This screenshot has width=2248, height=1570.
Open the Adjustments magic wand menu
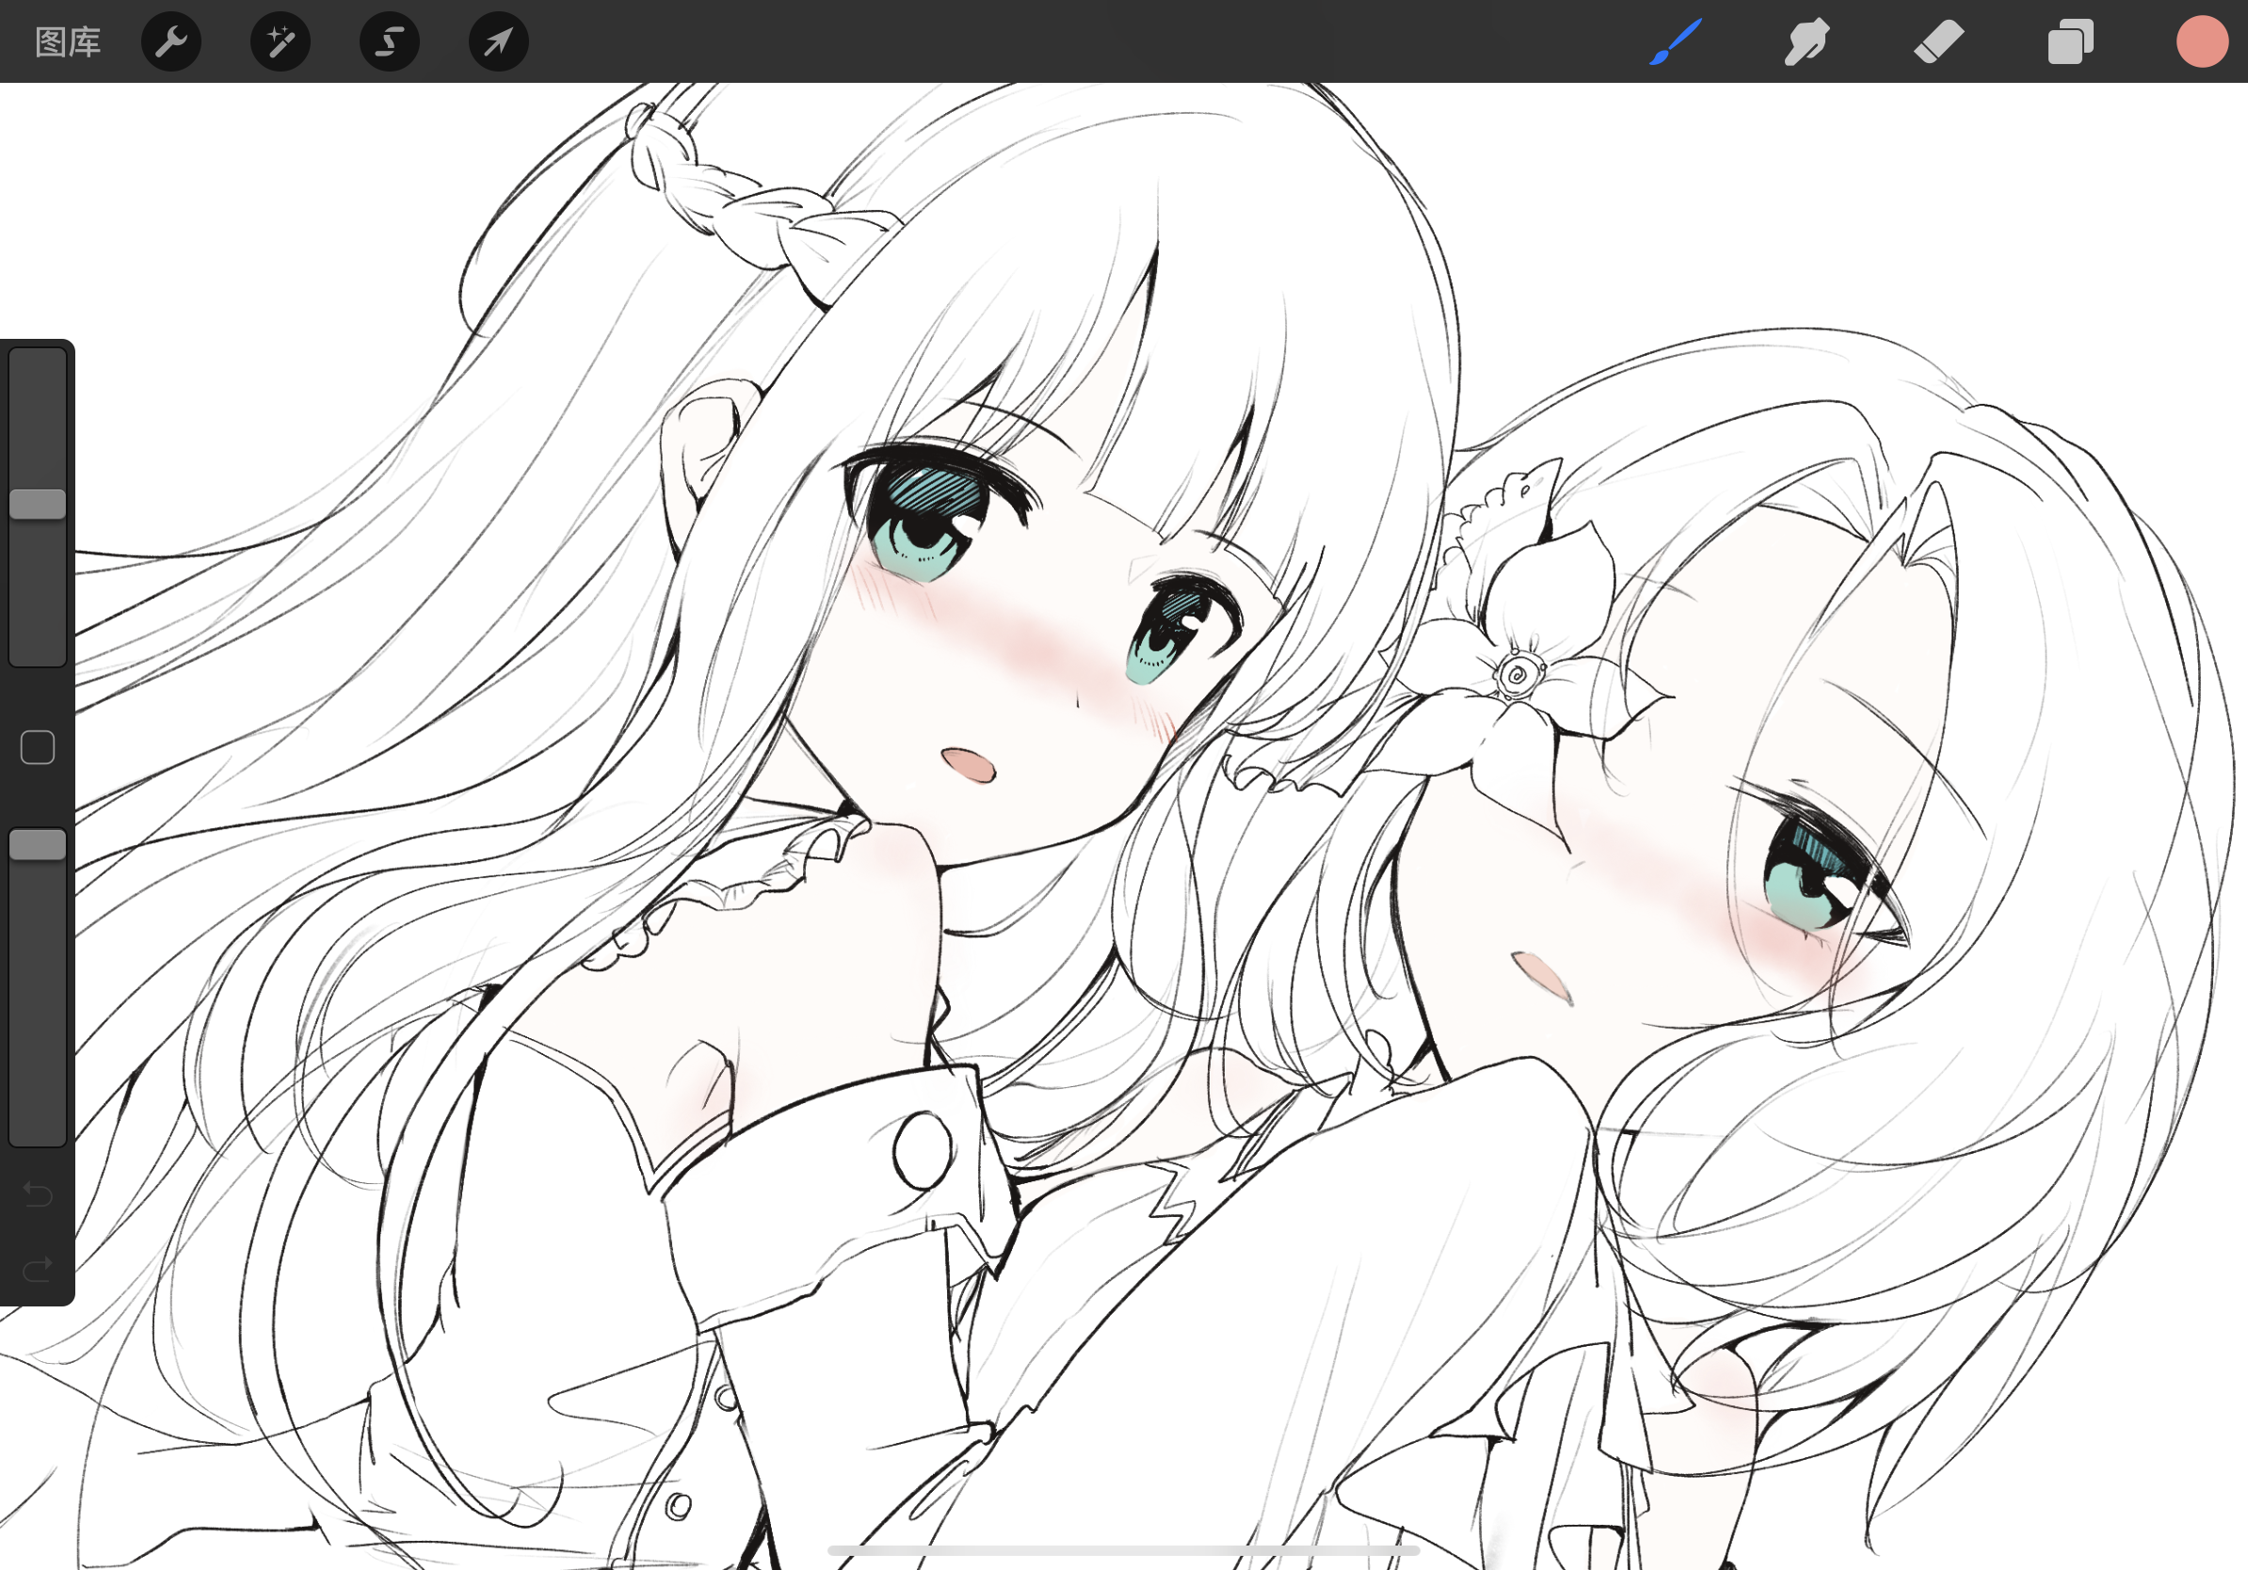coord(280,42)
